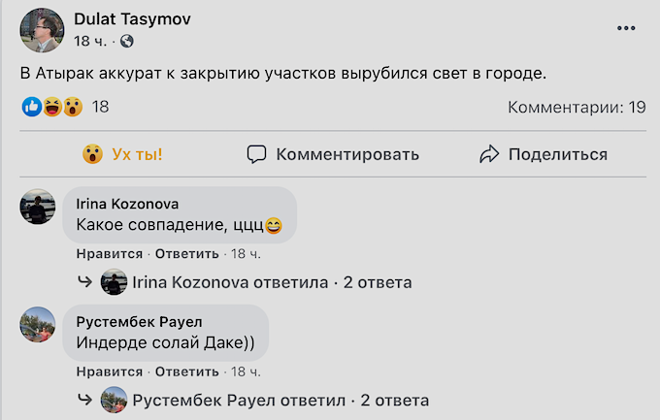Click the wow reaction icon beside count 18
660x420 pixels.
(x=73, y=107)
